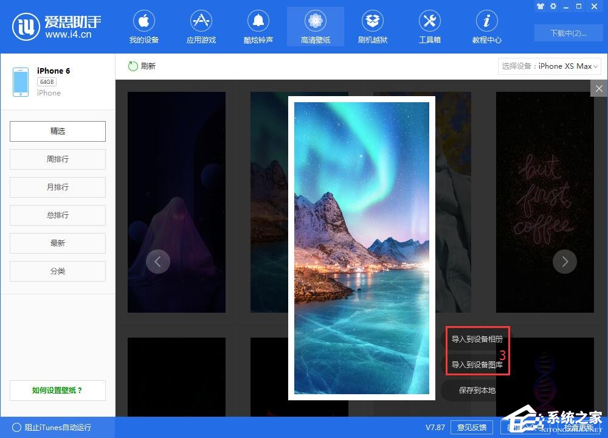Open the 刷机越狱 flash and jailbreak section

372,27
